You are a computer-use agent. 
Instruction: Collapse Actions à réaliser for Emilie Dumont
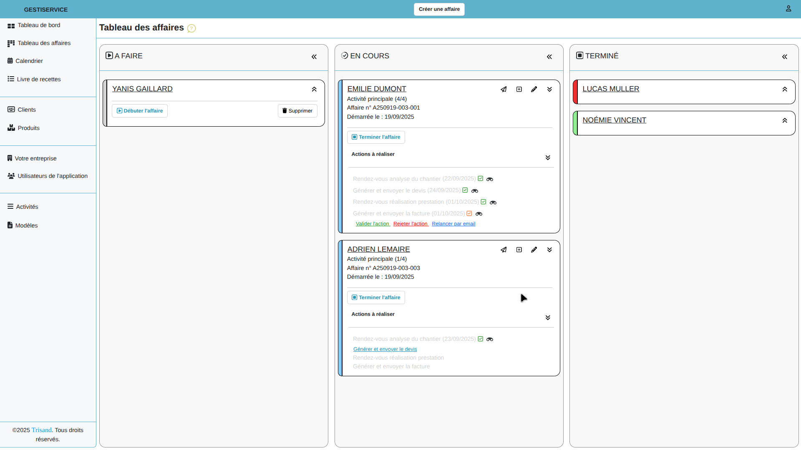pos(547,158)
